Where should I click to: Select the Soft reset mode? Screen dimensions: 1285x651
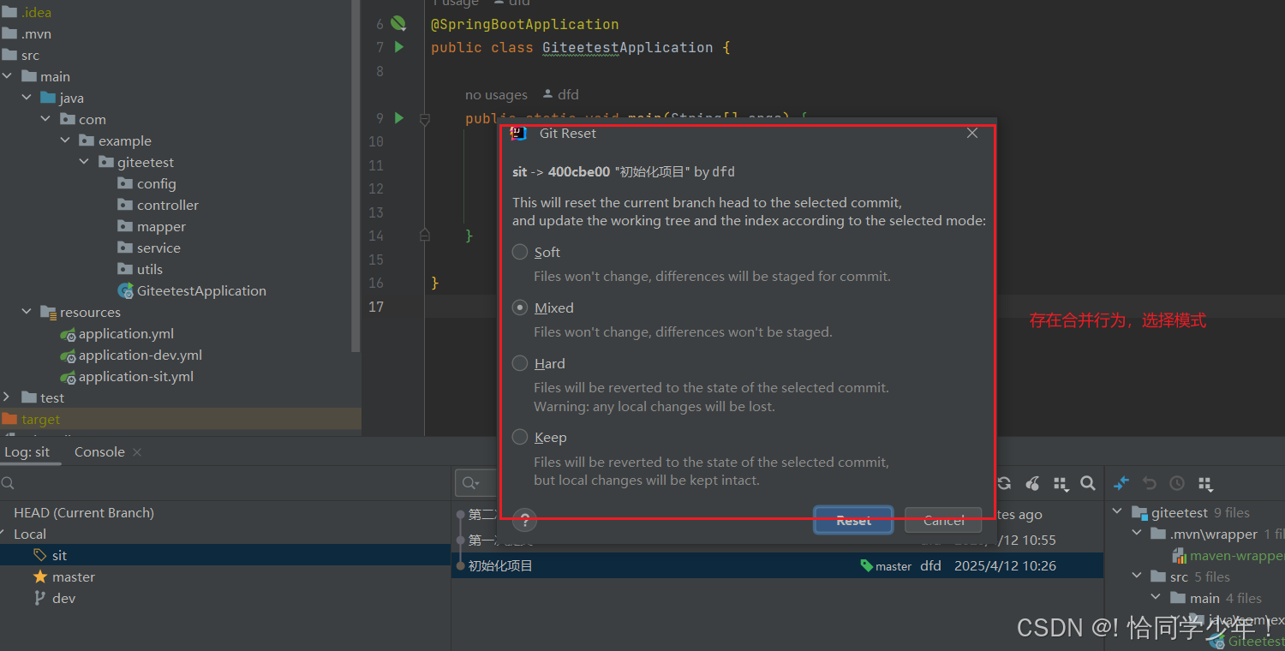click(520, 252)
